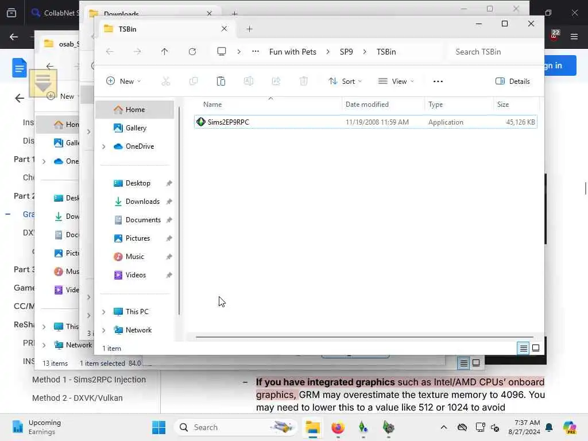This screenshot has width=588, height=441.
Task: Toggle the Details pane
Action: [513, 82]
